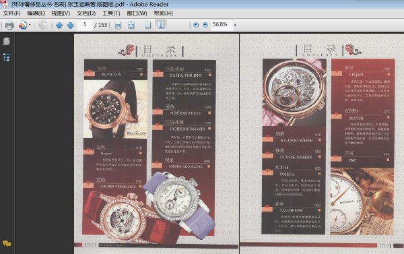Image resolution: width=404 pixels, height=254 pixels.
Task: Open the 帮助(H) menu
Action: [163, 13]
